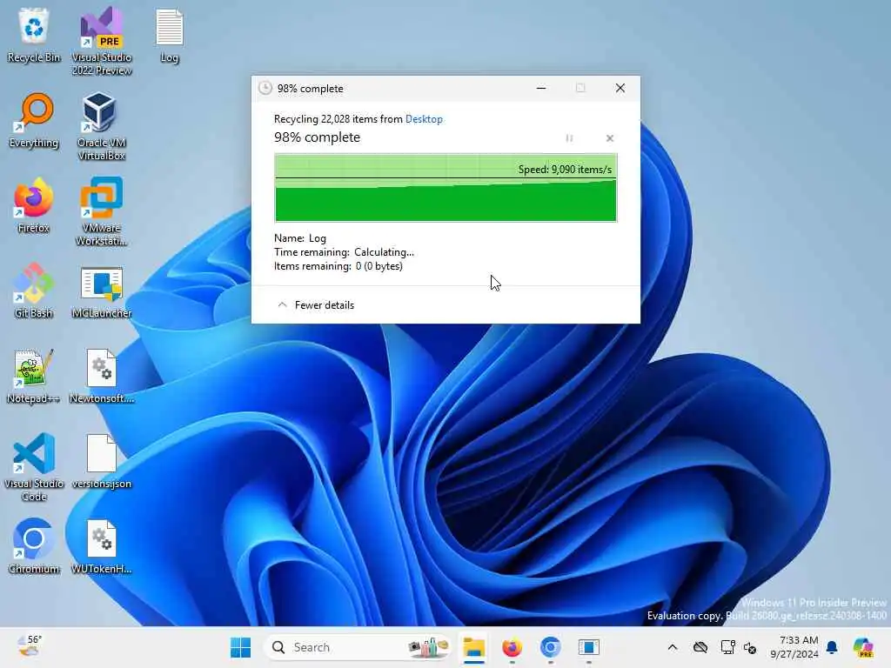Select the Log file on the desktop
The width and height of the screenshot is (891, 668).
click(x=170, y=35)
